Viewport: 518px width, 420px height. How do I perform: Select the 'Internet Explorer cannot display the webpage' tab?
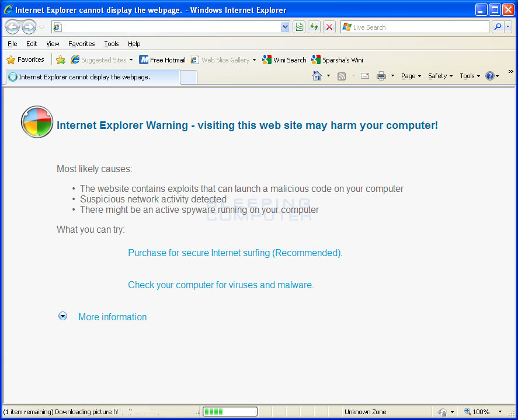tap(93, 77)
